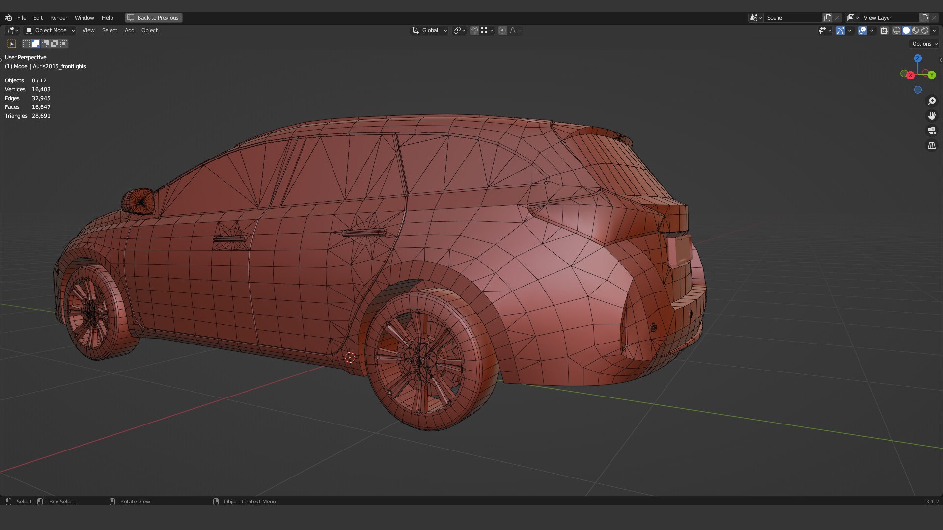Open the viewport Add menu
This screenshot has height=530, width=943.
(x=129, y=30)
